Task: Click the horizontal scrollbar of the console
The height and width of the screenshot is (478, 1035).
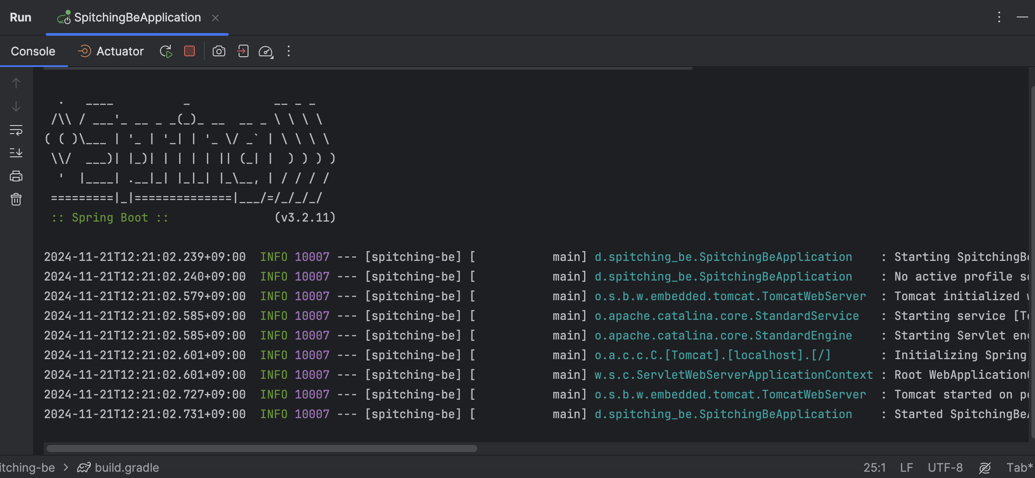Action: coord(262,449)
